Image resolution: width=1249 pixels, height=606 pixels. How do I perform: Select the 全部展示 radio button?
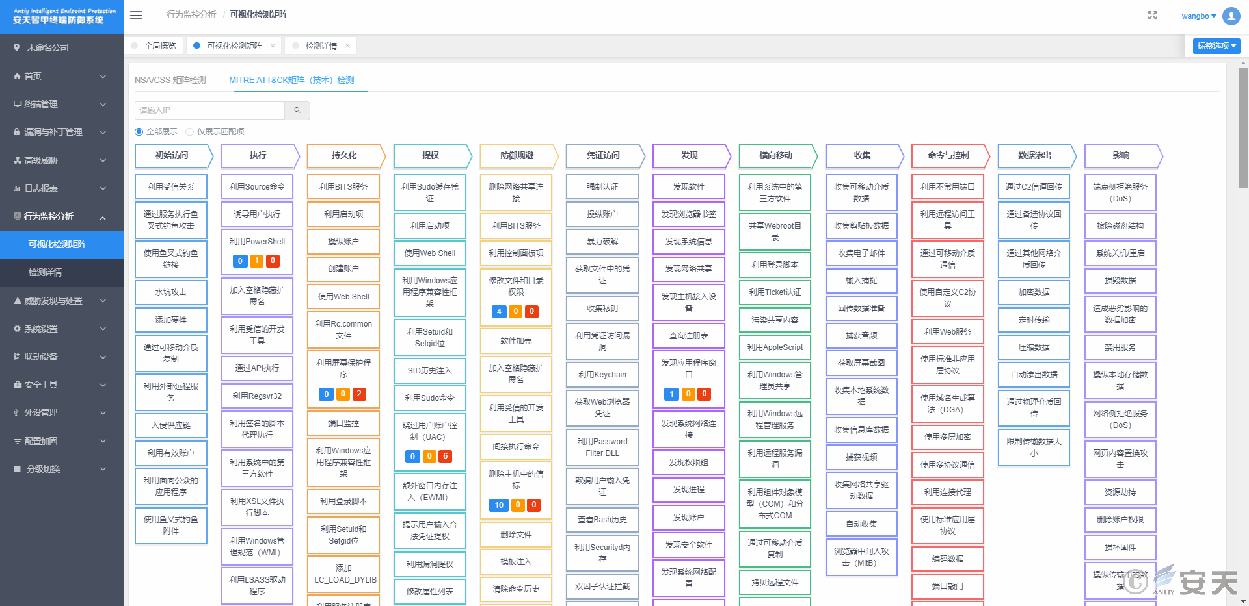(x=139, y=132)
